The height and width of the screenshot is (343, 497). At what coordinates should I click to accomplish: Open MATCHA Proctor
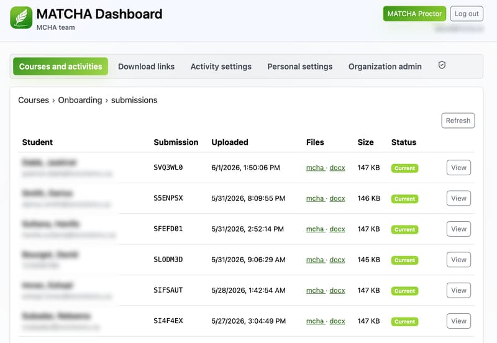(414, 14)
